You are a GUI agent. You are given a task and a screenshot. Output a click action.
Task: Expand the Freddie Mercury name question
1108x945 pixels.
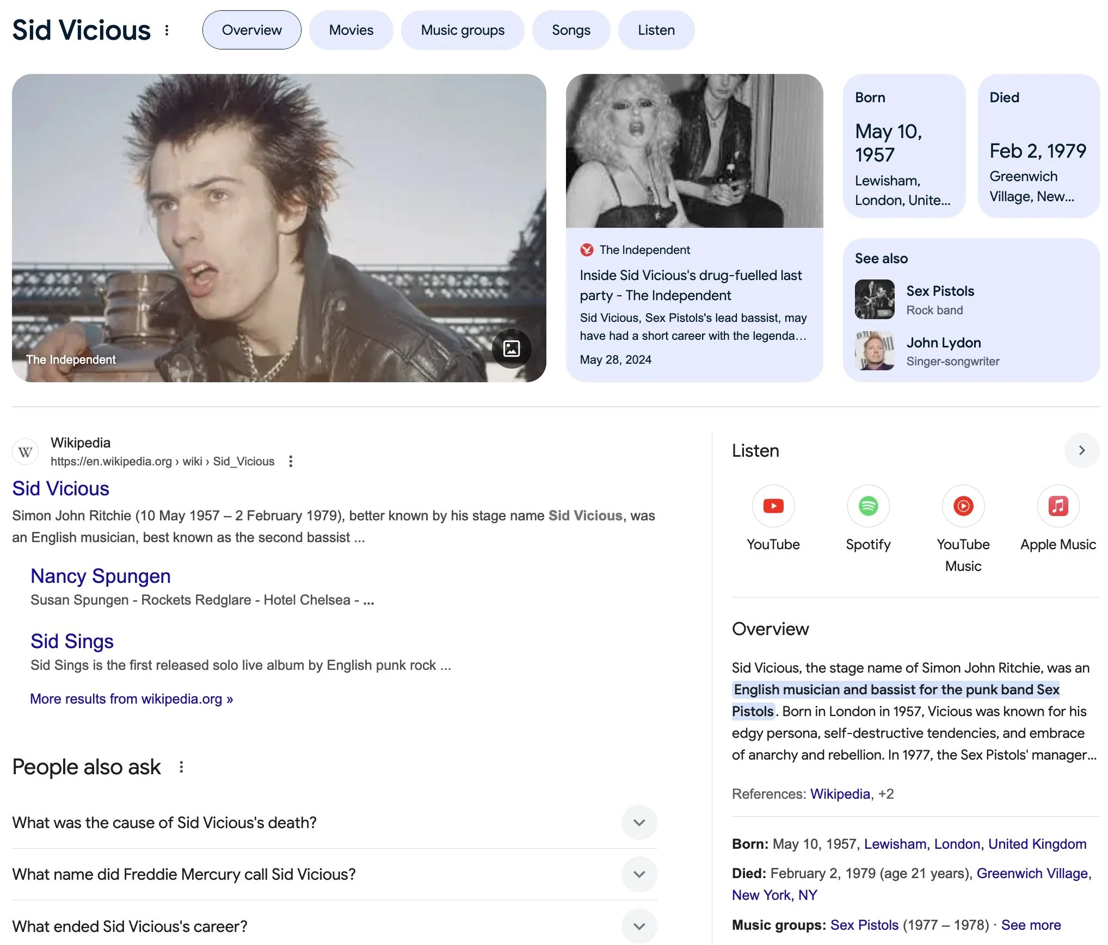tap(639, 874)
